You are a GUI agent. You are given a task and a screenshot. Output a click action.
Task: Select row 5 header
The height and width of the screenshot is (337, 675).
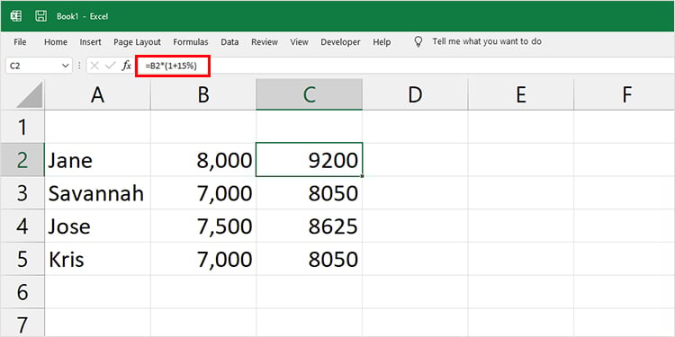22,259
